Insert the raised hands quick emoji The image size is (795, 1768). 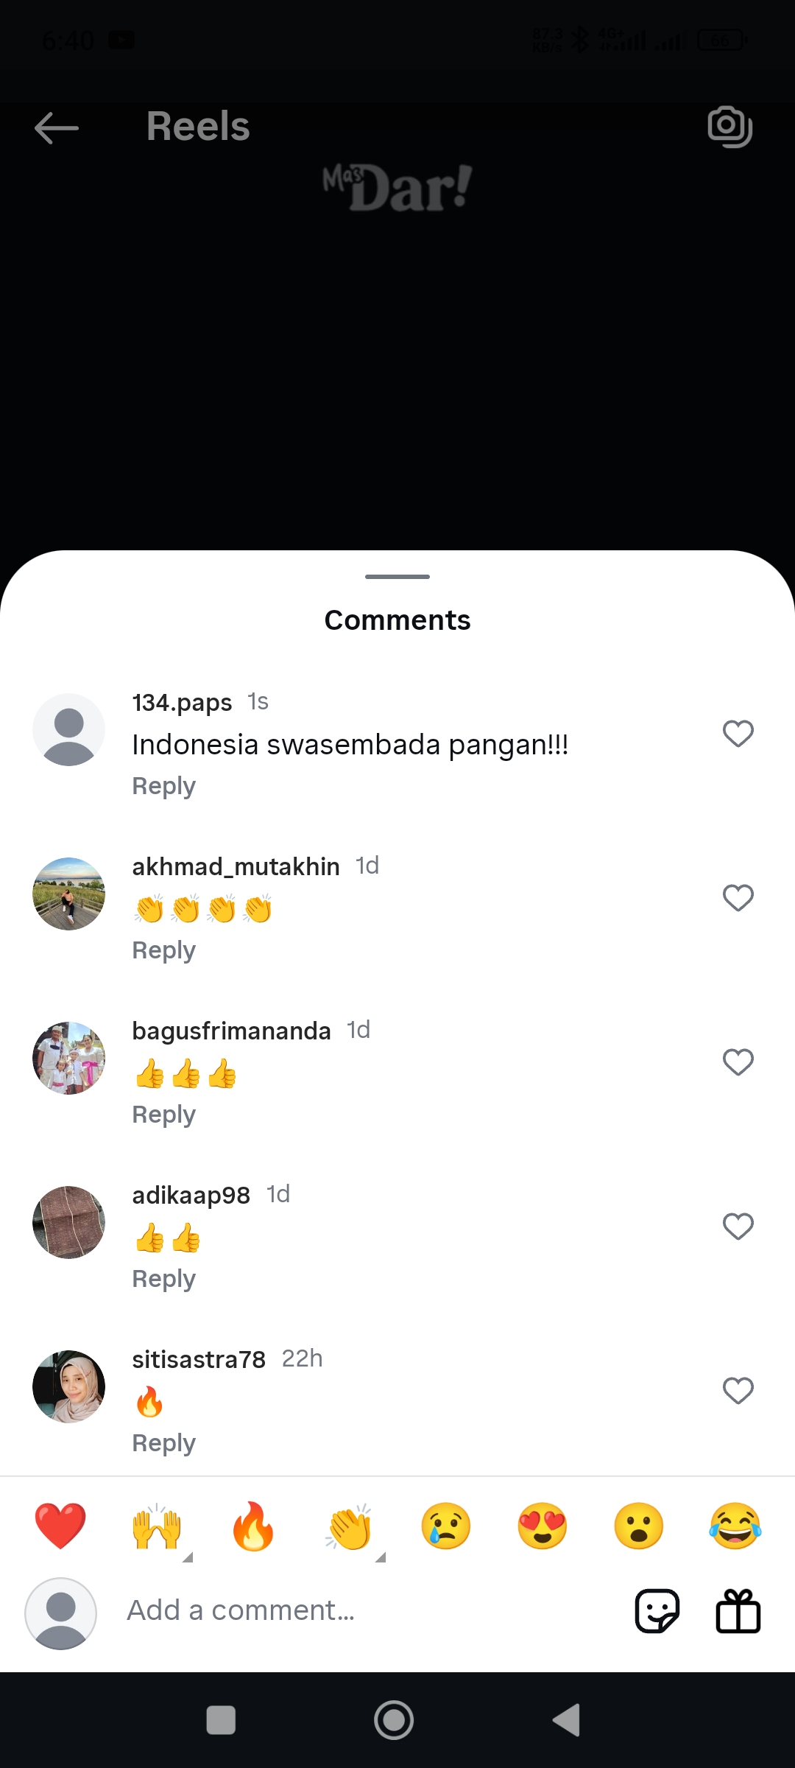point(157,1527)
